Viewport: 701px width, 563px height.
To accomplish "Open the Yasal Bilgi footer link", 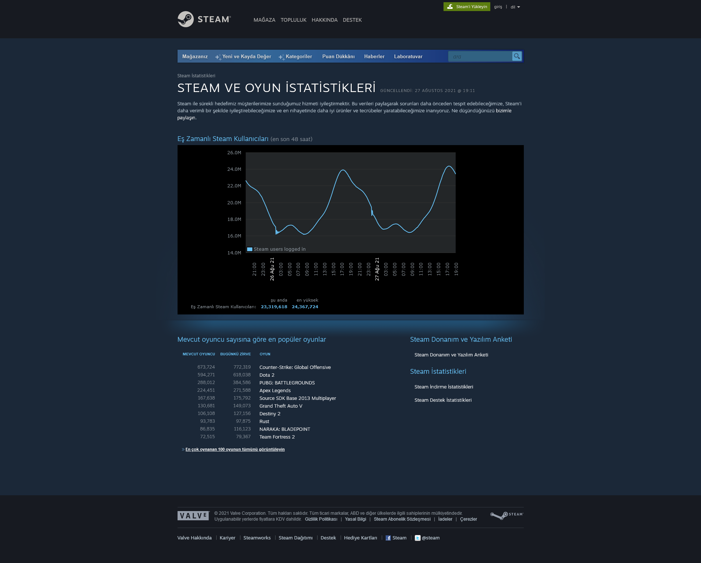I will pos(355,519).
